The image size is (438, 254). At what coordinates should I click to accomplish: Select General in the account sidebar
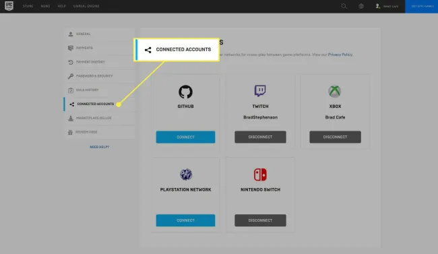99,34
